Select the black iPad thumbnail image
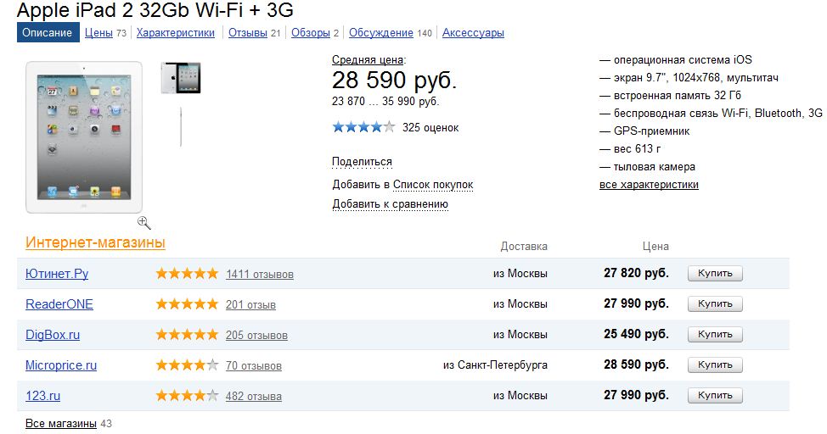 coord(181,78)
